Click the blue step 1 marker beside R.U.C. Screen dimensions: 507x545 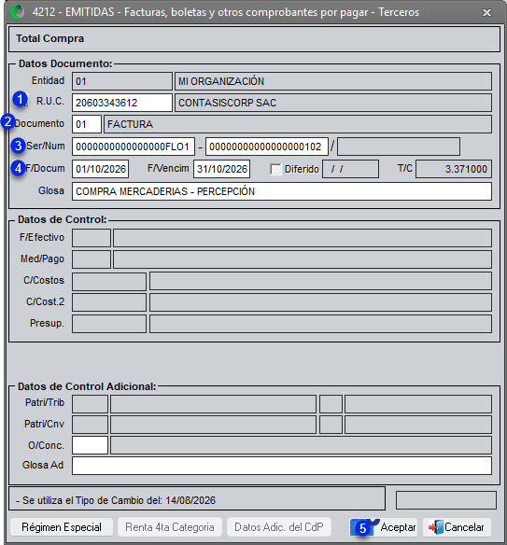click(x=20, y=100)
